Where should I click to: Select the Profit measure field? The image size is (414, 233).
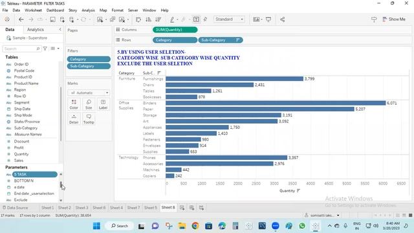click(19, 148)
